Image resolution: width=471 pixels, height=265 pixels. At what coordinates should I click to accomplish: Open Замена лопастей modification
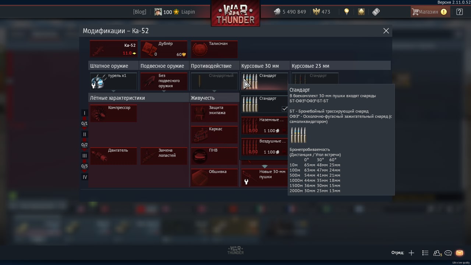(x=164, y=156)
